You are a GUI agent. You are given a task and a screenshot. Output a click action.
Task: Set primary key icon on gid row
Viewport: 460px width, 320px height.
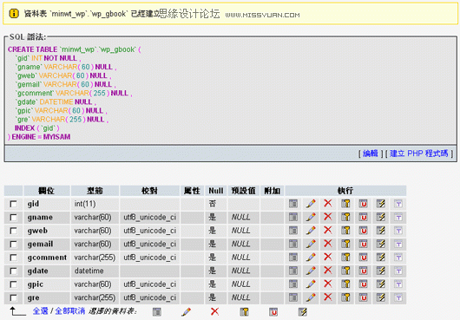(345, 204)
